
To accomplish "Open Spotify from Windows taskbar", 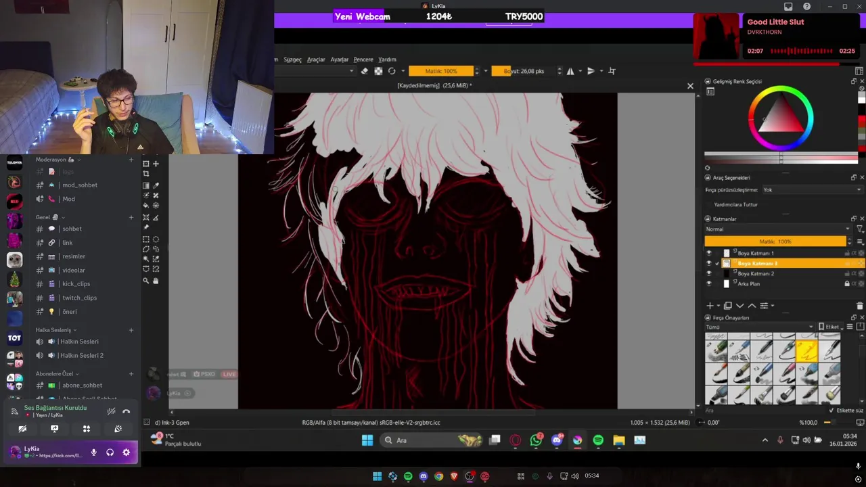I will click(598, 440).
